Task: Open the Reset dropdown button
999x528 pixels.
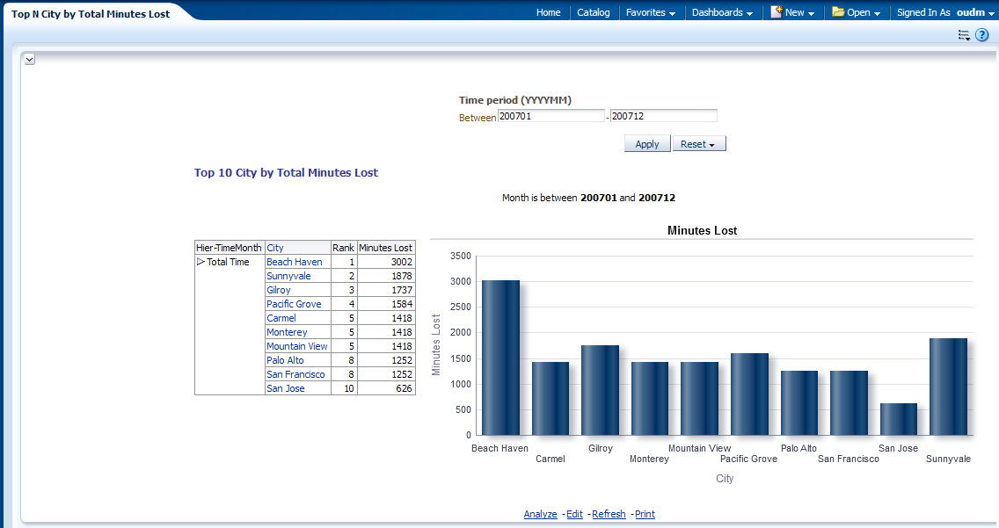Action: pos(699,144)
